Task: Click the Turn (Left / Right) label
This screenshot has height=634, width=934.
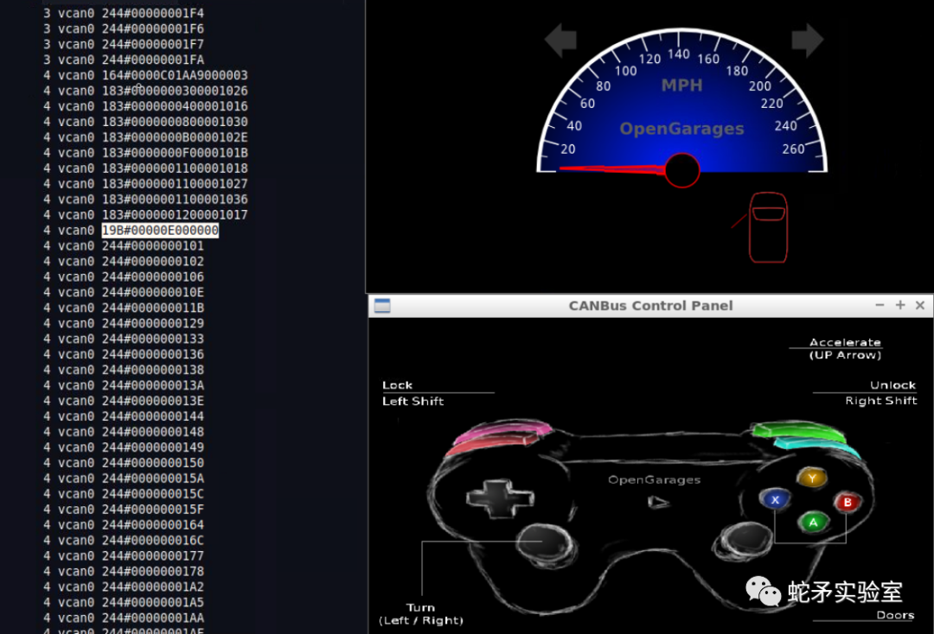Action: pyautogui.click(x=420, y=614)
